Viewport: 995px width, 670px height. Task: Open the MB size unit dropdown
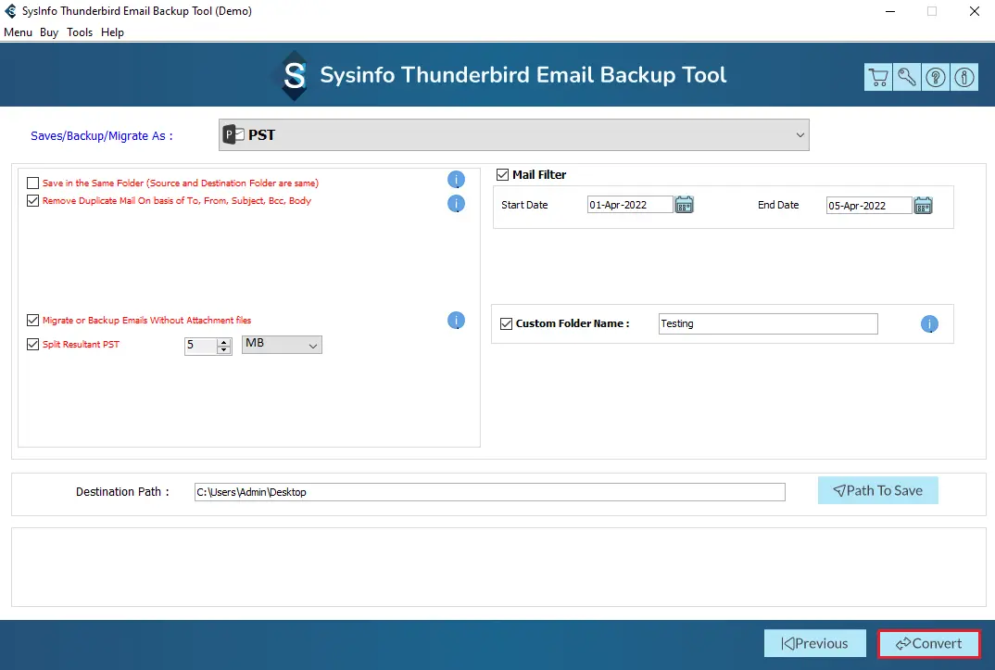(282, 345)
